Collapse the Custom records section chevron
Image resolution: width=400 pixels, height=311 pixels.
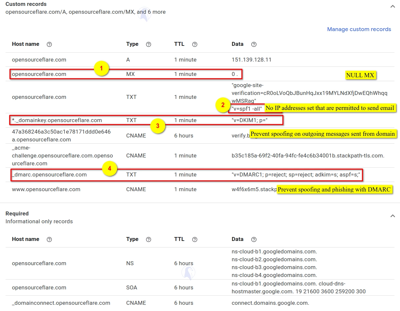(392, 6)
